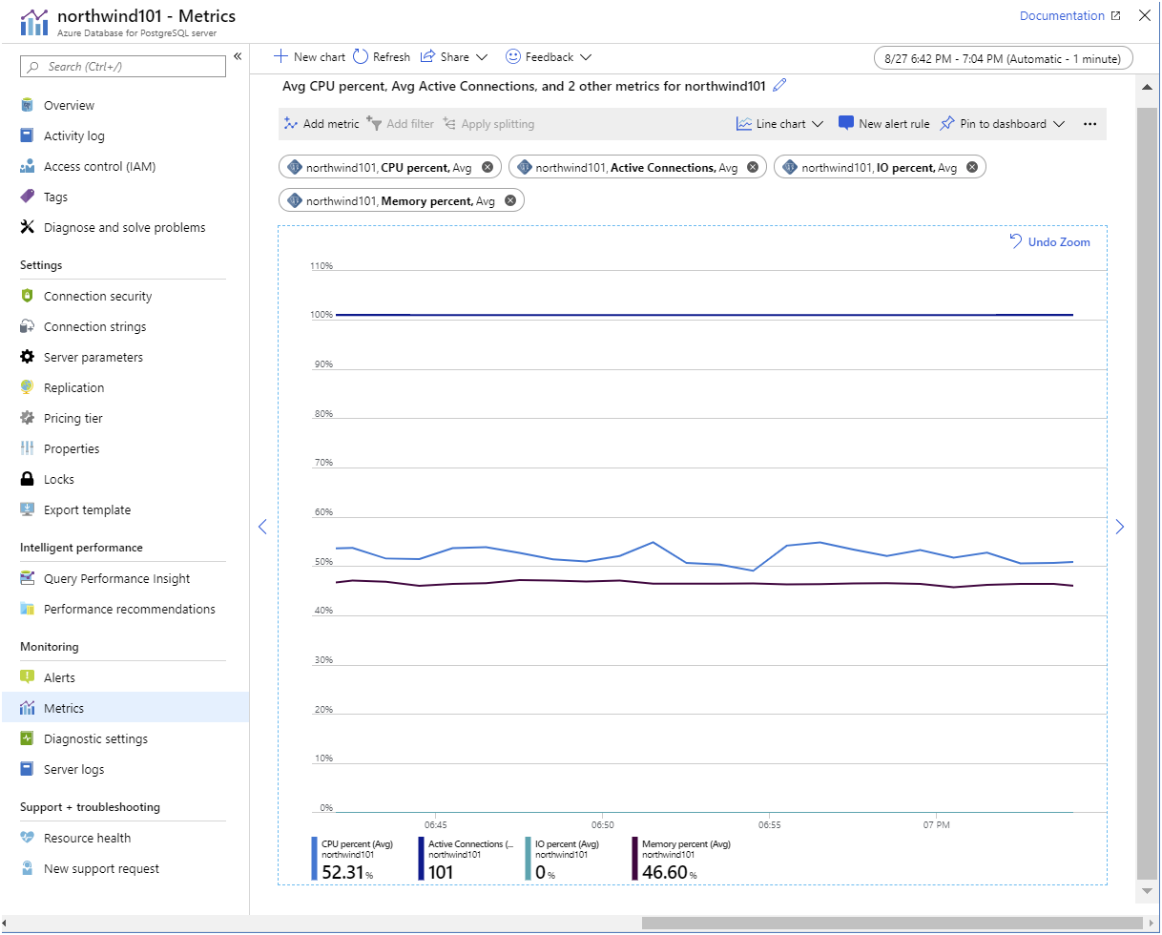1162x935 pixels.
Task: Click the Memory percent legend color bar
Action: point(634,859)
